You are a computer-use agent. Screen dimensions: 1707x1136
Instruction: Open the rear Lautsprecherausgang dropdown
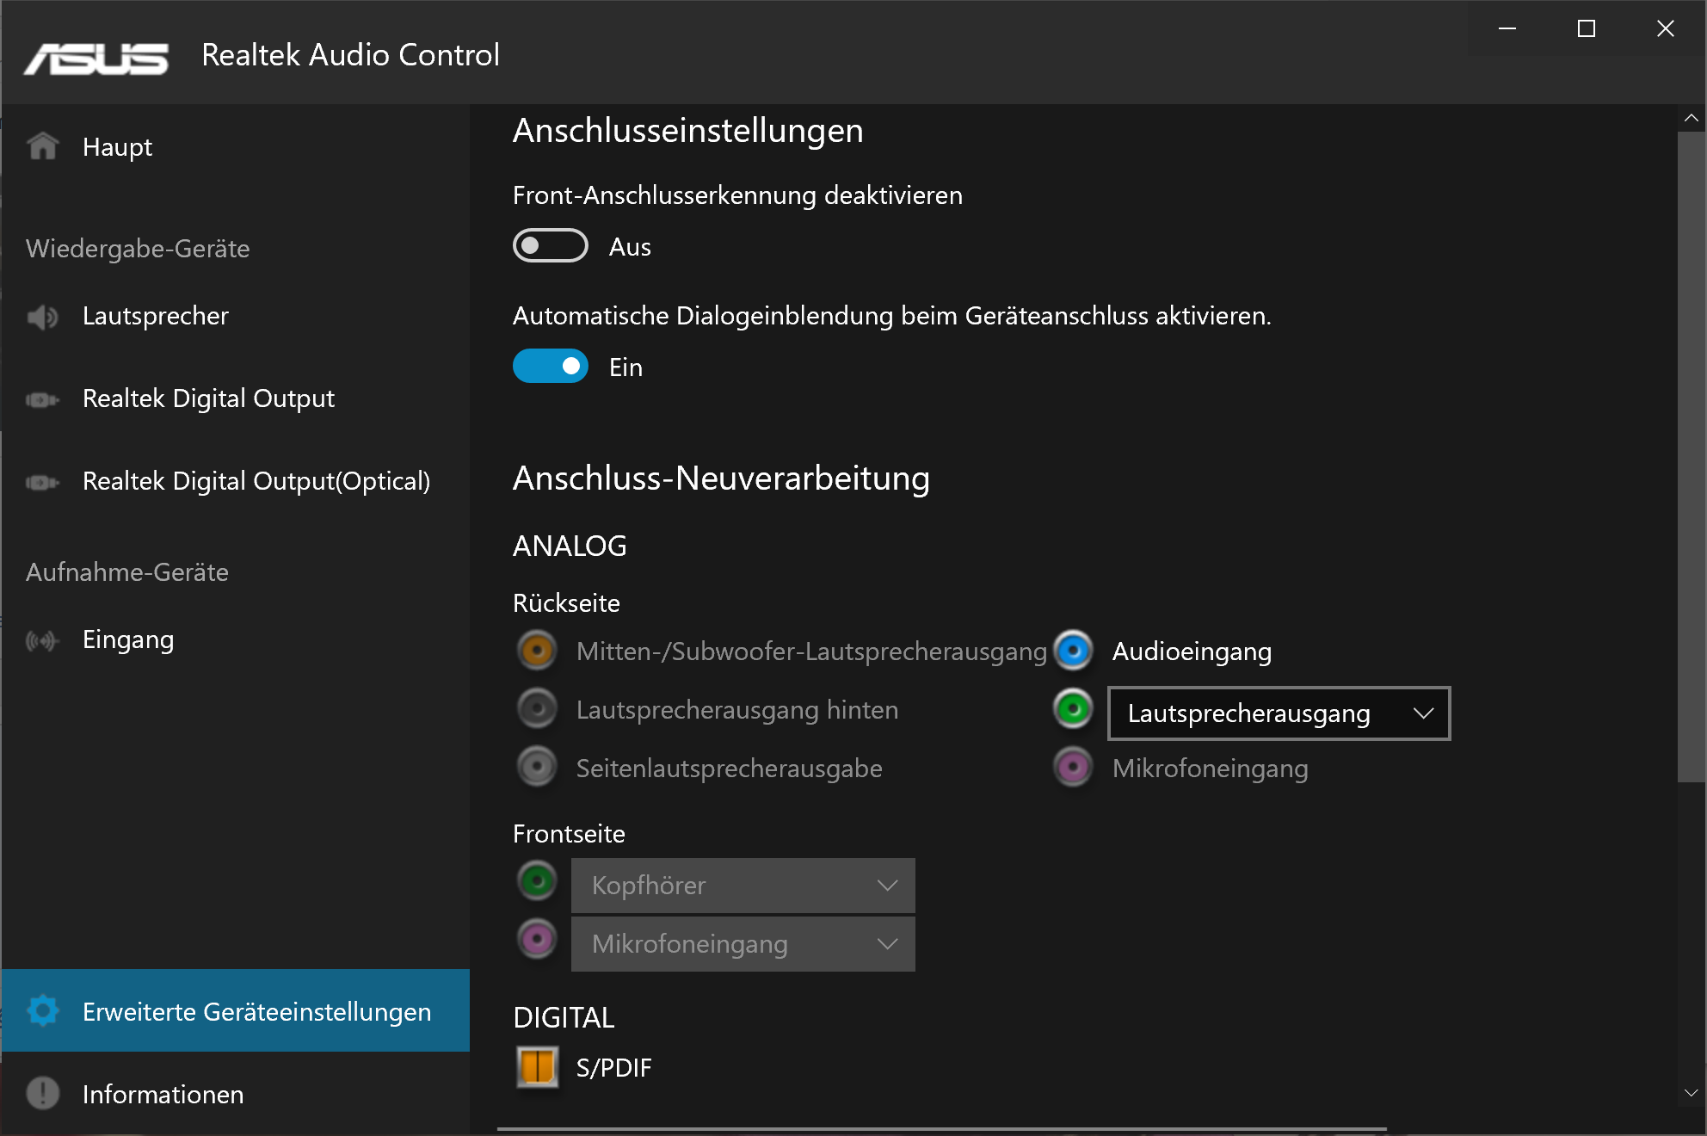click(x=1279, y=713)
